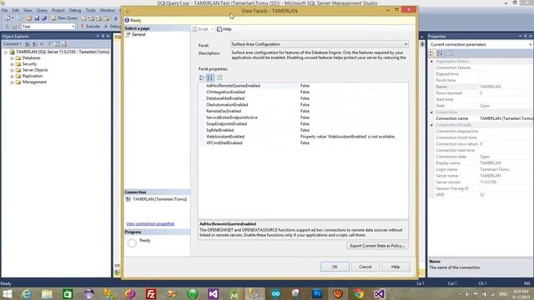Click the save disk icon in SSMS toolbar
Image resolution: width=534 pixels, height=300 pixels.
point(37,18)
